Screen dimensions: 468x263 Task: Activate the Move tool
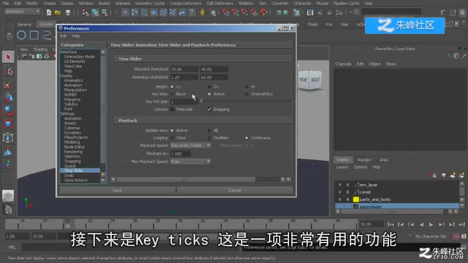tap(8, 97)
